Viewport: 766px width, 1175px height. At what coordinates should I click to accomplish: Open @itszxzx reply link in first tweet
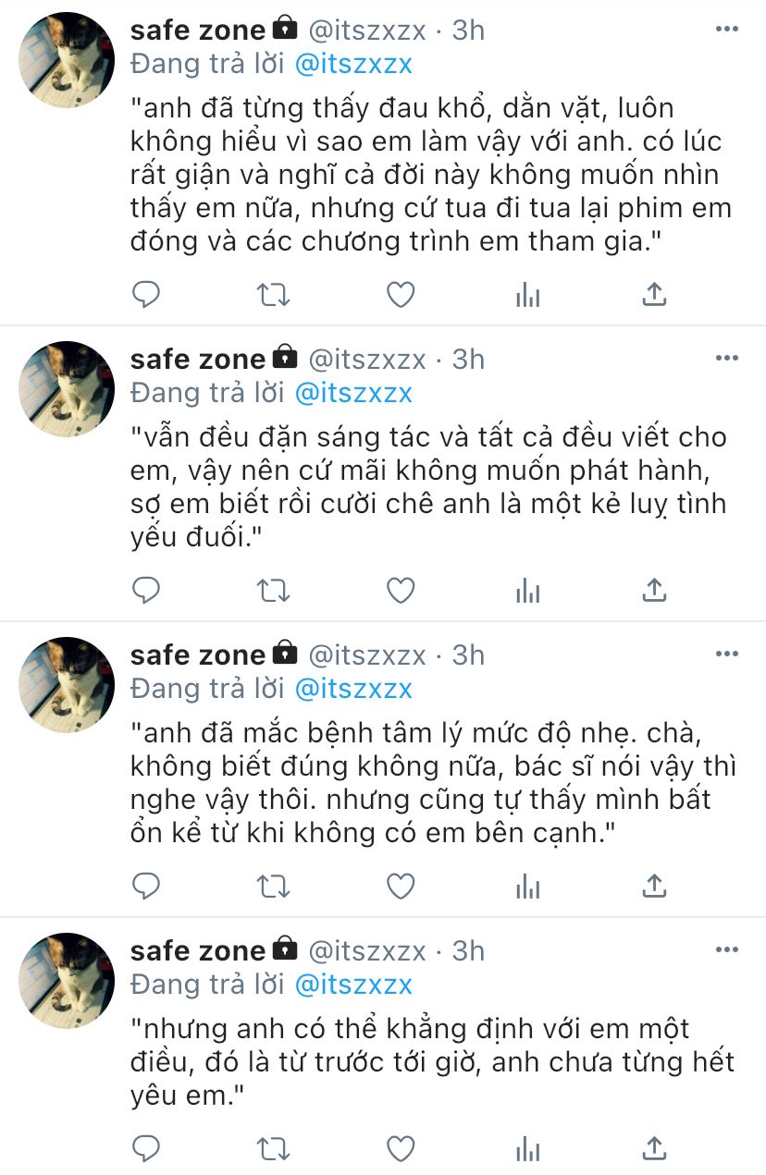coord(352,64)
